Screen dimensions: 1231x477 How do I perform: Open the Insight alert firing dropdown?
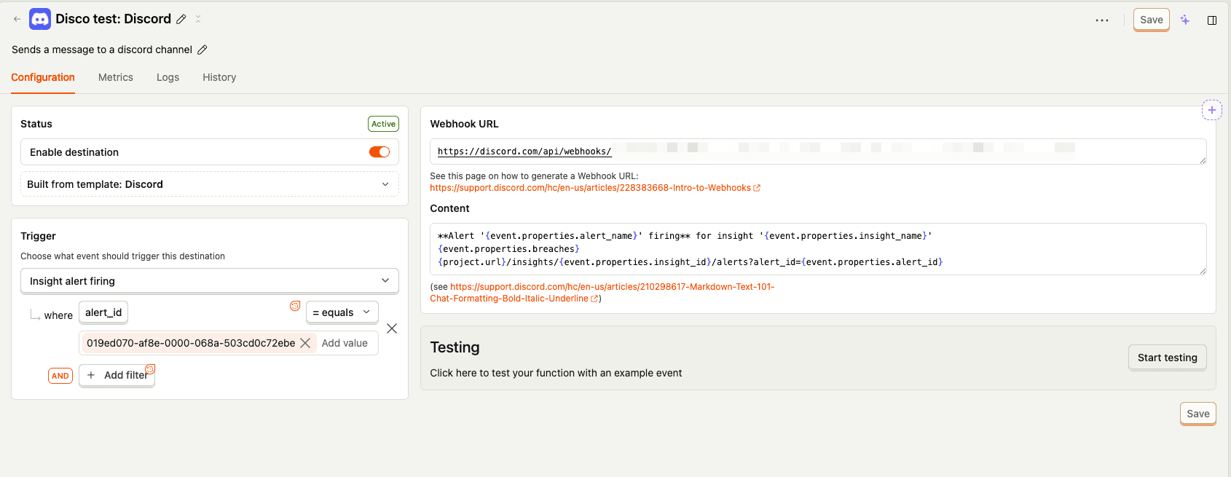[210, 281]
